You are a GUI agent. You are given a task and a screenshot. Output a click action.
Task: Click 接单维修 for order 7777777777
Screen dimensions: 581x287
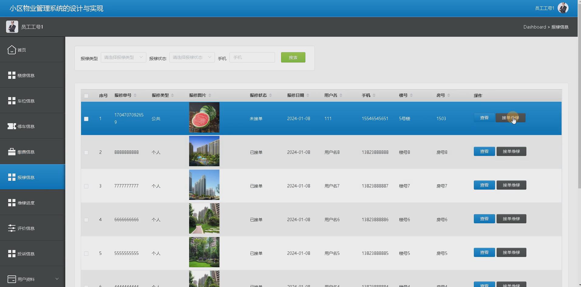(511, 185)
